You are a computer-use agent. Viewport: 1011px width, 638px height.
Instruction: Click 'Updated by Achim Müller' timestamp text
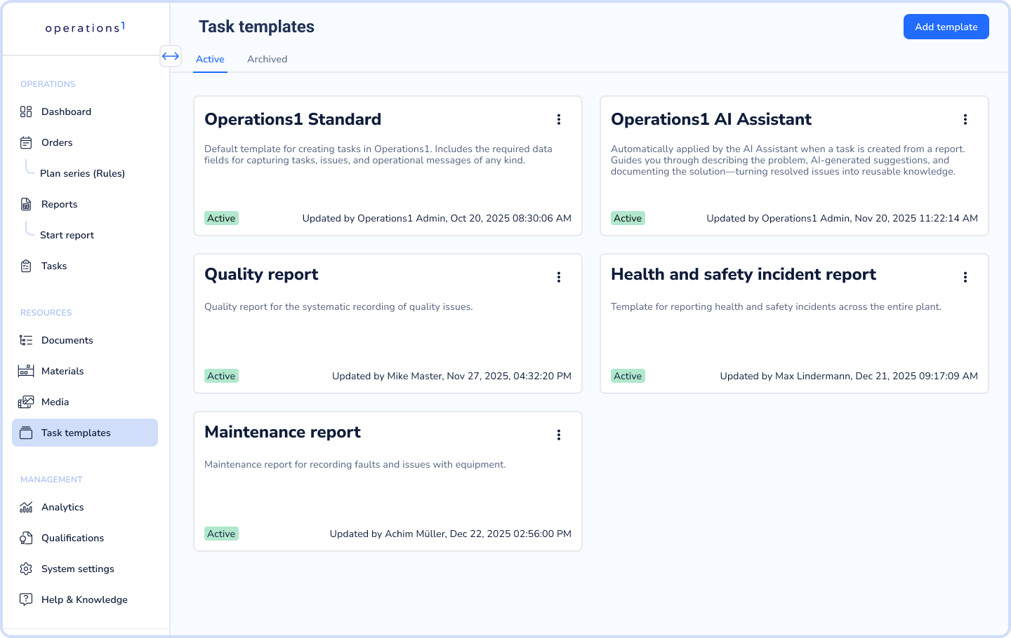[451, 534]
